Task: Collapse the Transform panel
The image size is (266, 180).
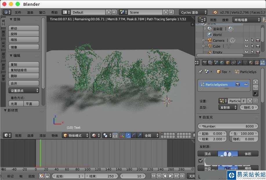Action: [11, 19]
